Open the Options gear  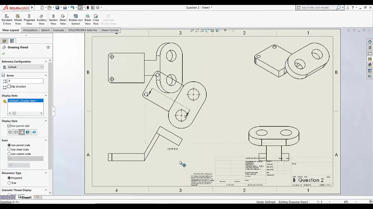[98, 8]
